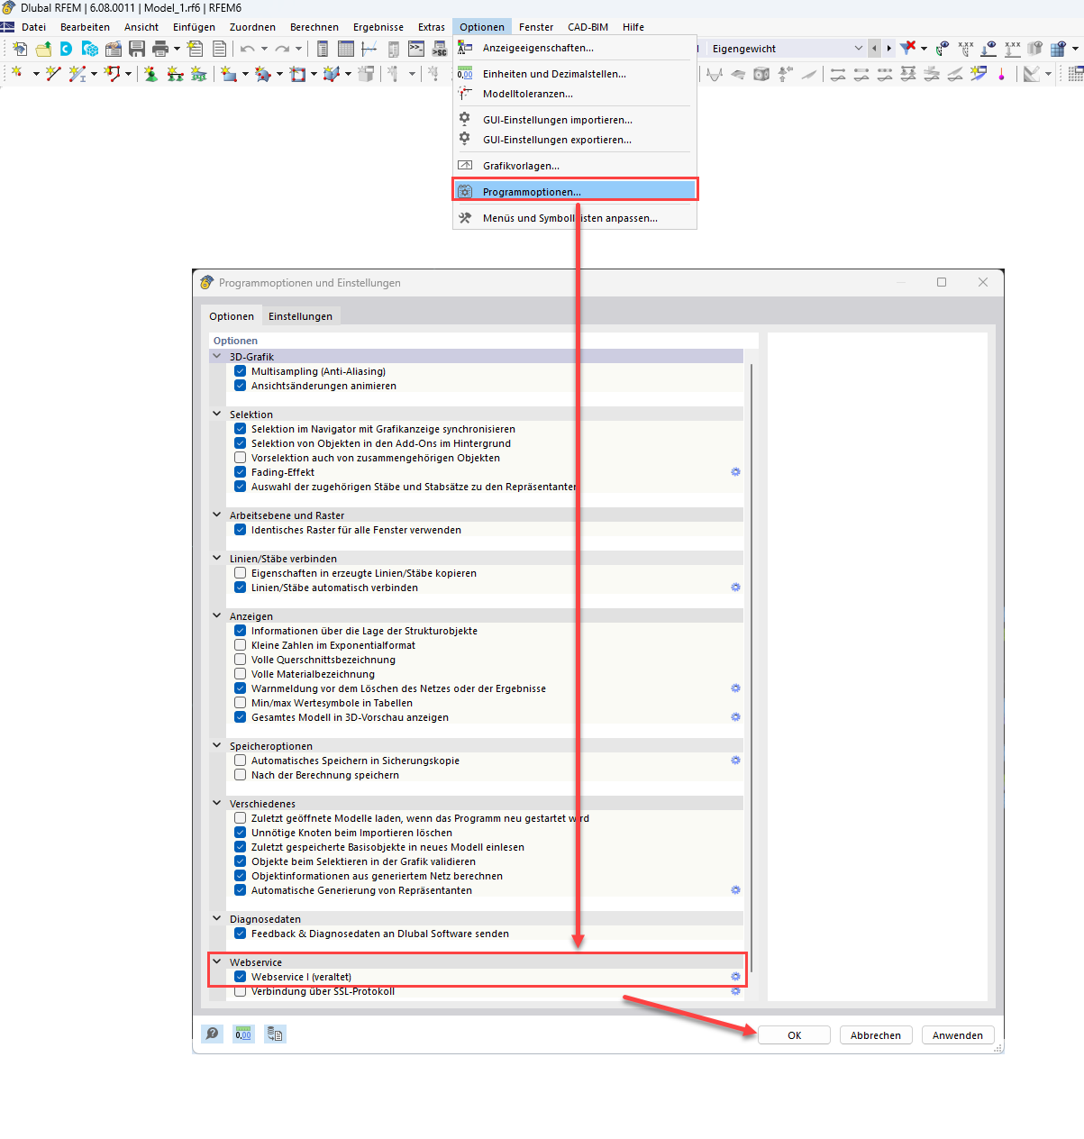Uncheck Multisampling (Anti-Aliasing)
Viewport: 1084px width, 1139px height.
(x=241, y=371)
